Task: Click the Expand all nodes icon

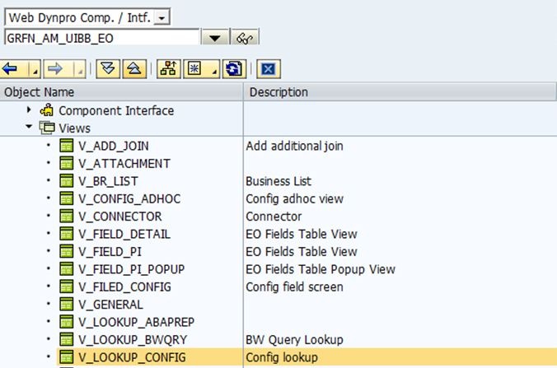Action: (x=108, y=68)
